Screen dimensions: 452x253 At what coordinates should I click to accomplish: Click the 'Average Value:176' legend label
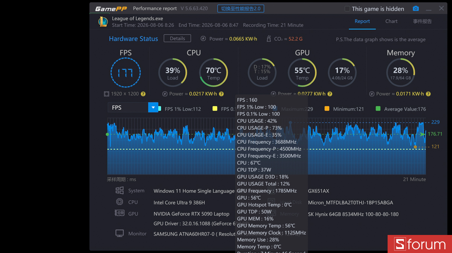pyautogui.click(x=405, y=109)
